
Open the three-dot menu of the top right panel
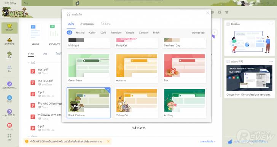271,24
